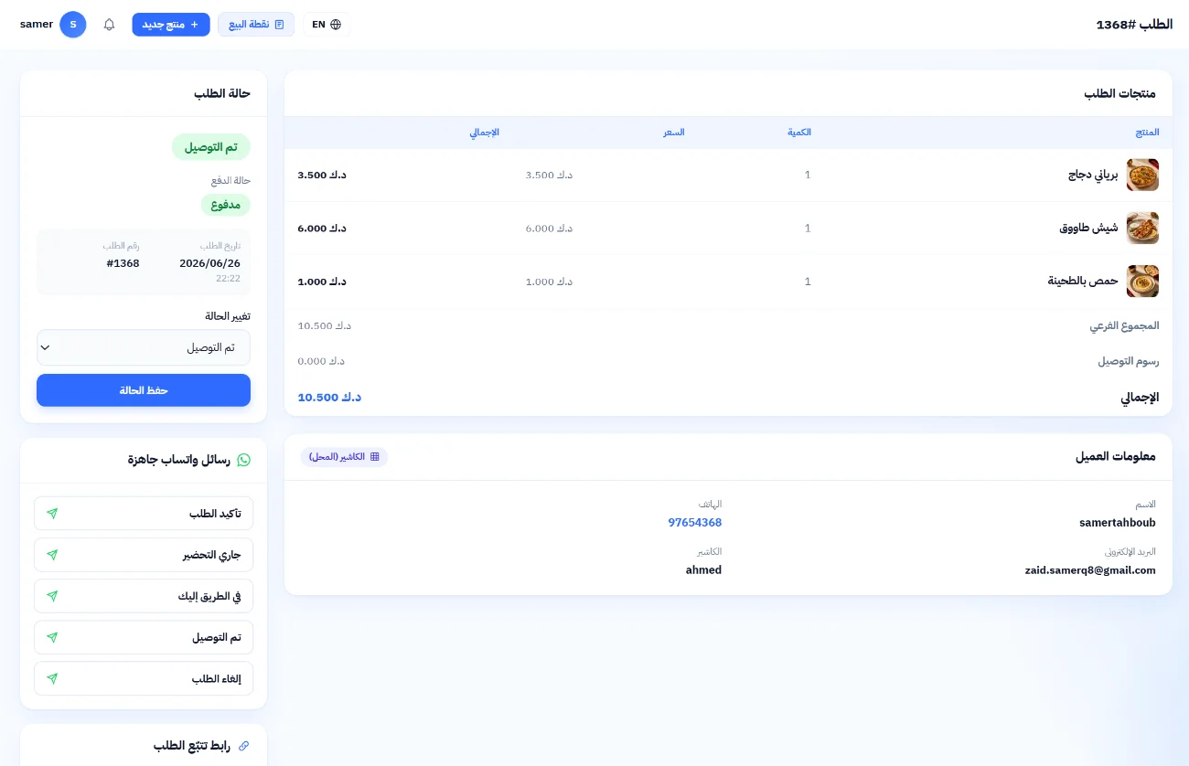Click the page title الطلب #1368
The width and height of the screenshot is (1189, 766).
[x=1134, y=25]
